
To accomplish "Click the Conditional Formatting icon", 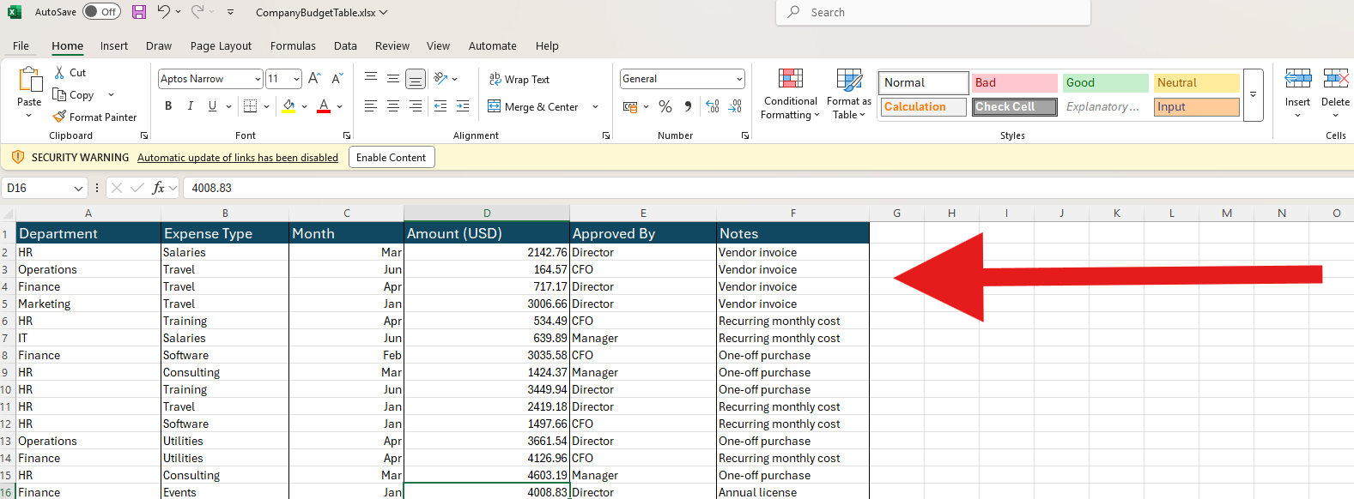I will click(790, 80).
